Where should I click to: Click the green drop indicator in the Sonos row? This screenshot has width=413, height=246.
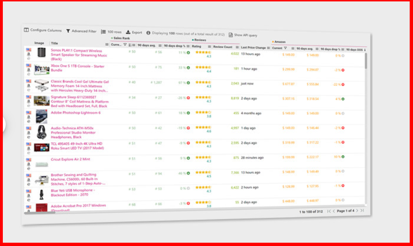click(189, 53)
